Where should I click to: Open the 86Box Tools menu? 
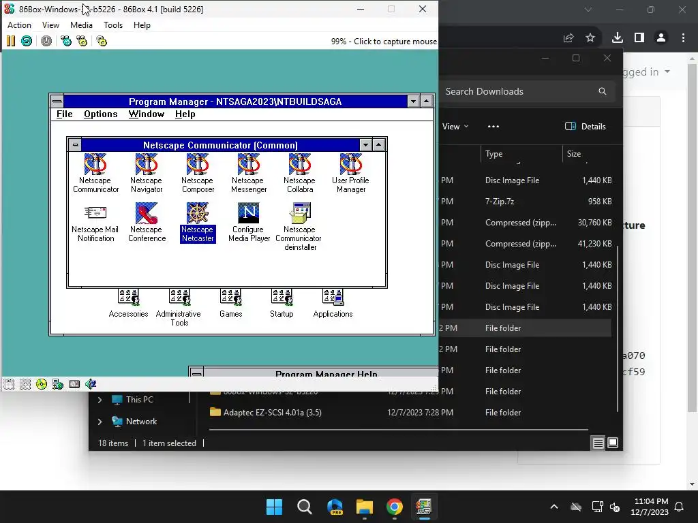coord(113,25)
